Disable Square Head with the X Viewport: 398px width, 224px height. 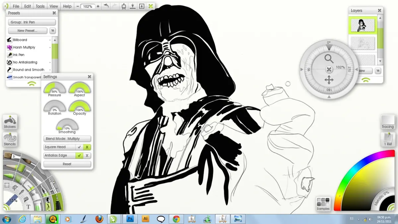pos(87,147)
